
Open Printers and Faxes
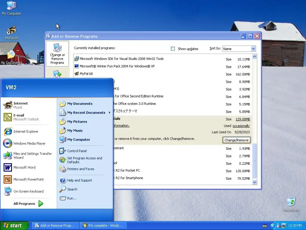85,169
